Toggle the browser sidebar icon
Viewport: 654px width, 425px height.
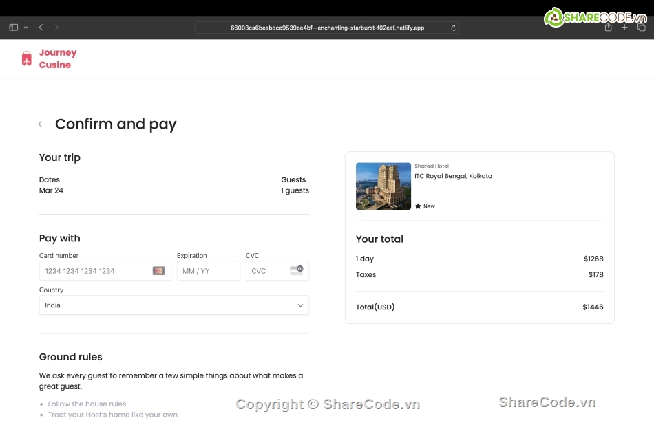coord(13,28)
